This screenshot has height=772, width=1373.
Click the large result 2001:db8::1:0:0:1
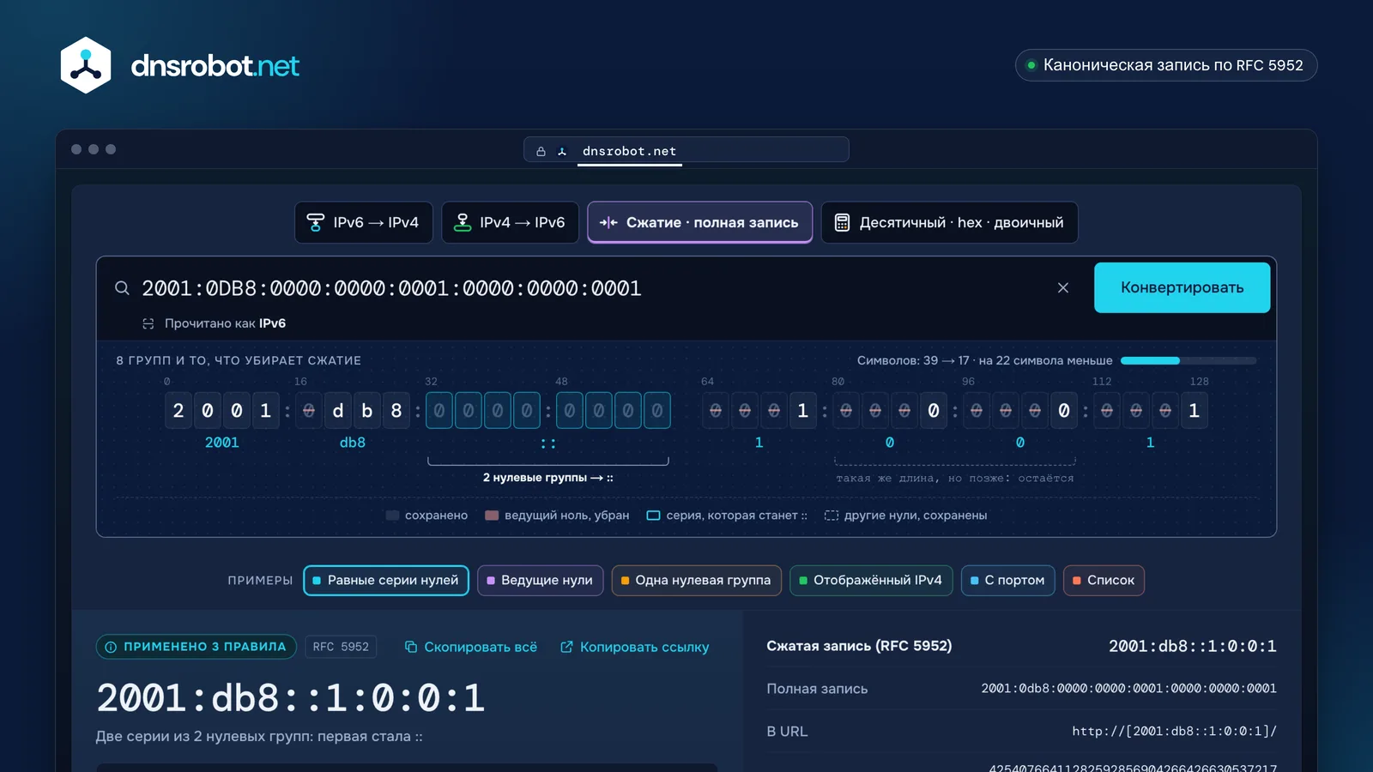(291, 698)
